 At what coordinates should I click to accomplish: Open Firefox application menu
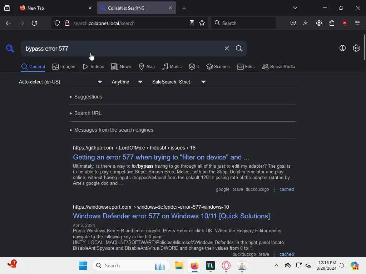click(x=357, y=23)
